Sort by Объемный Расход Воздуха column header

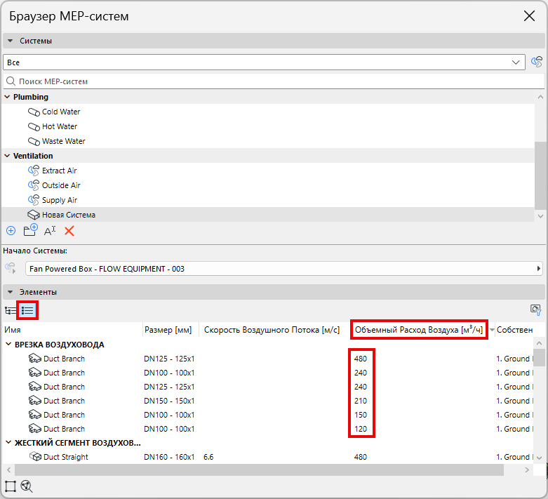coord(419,330)
